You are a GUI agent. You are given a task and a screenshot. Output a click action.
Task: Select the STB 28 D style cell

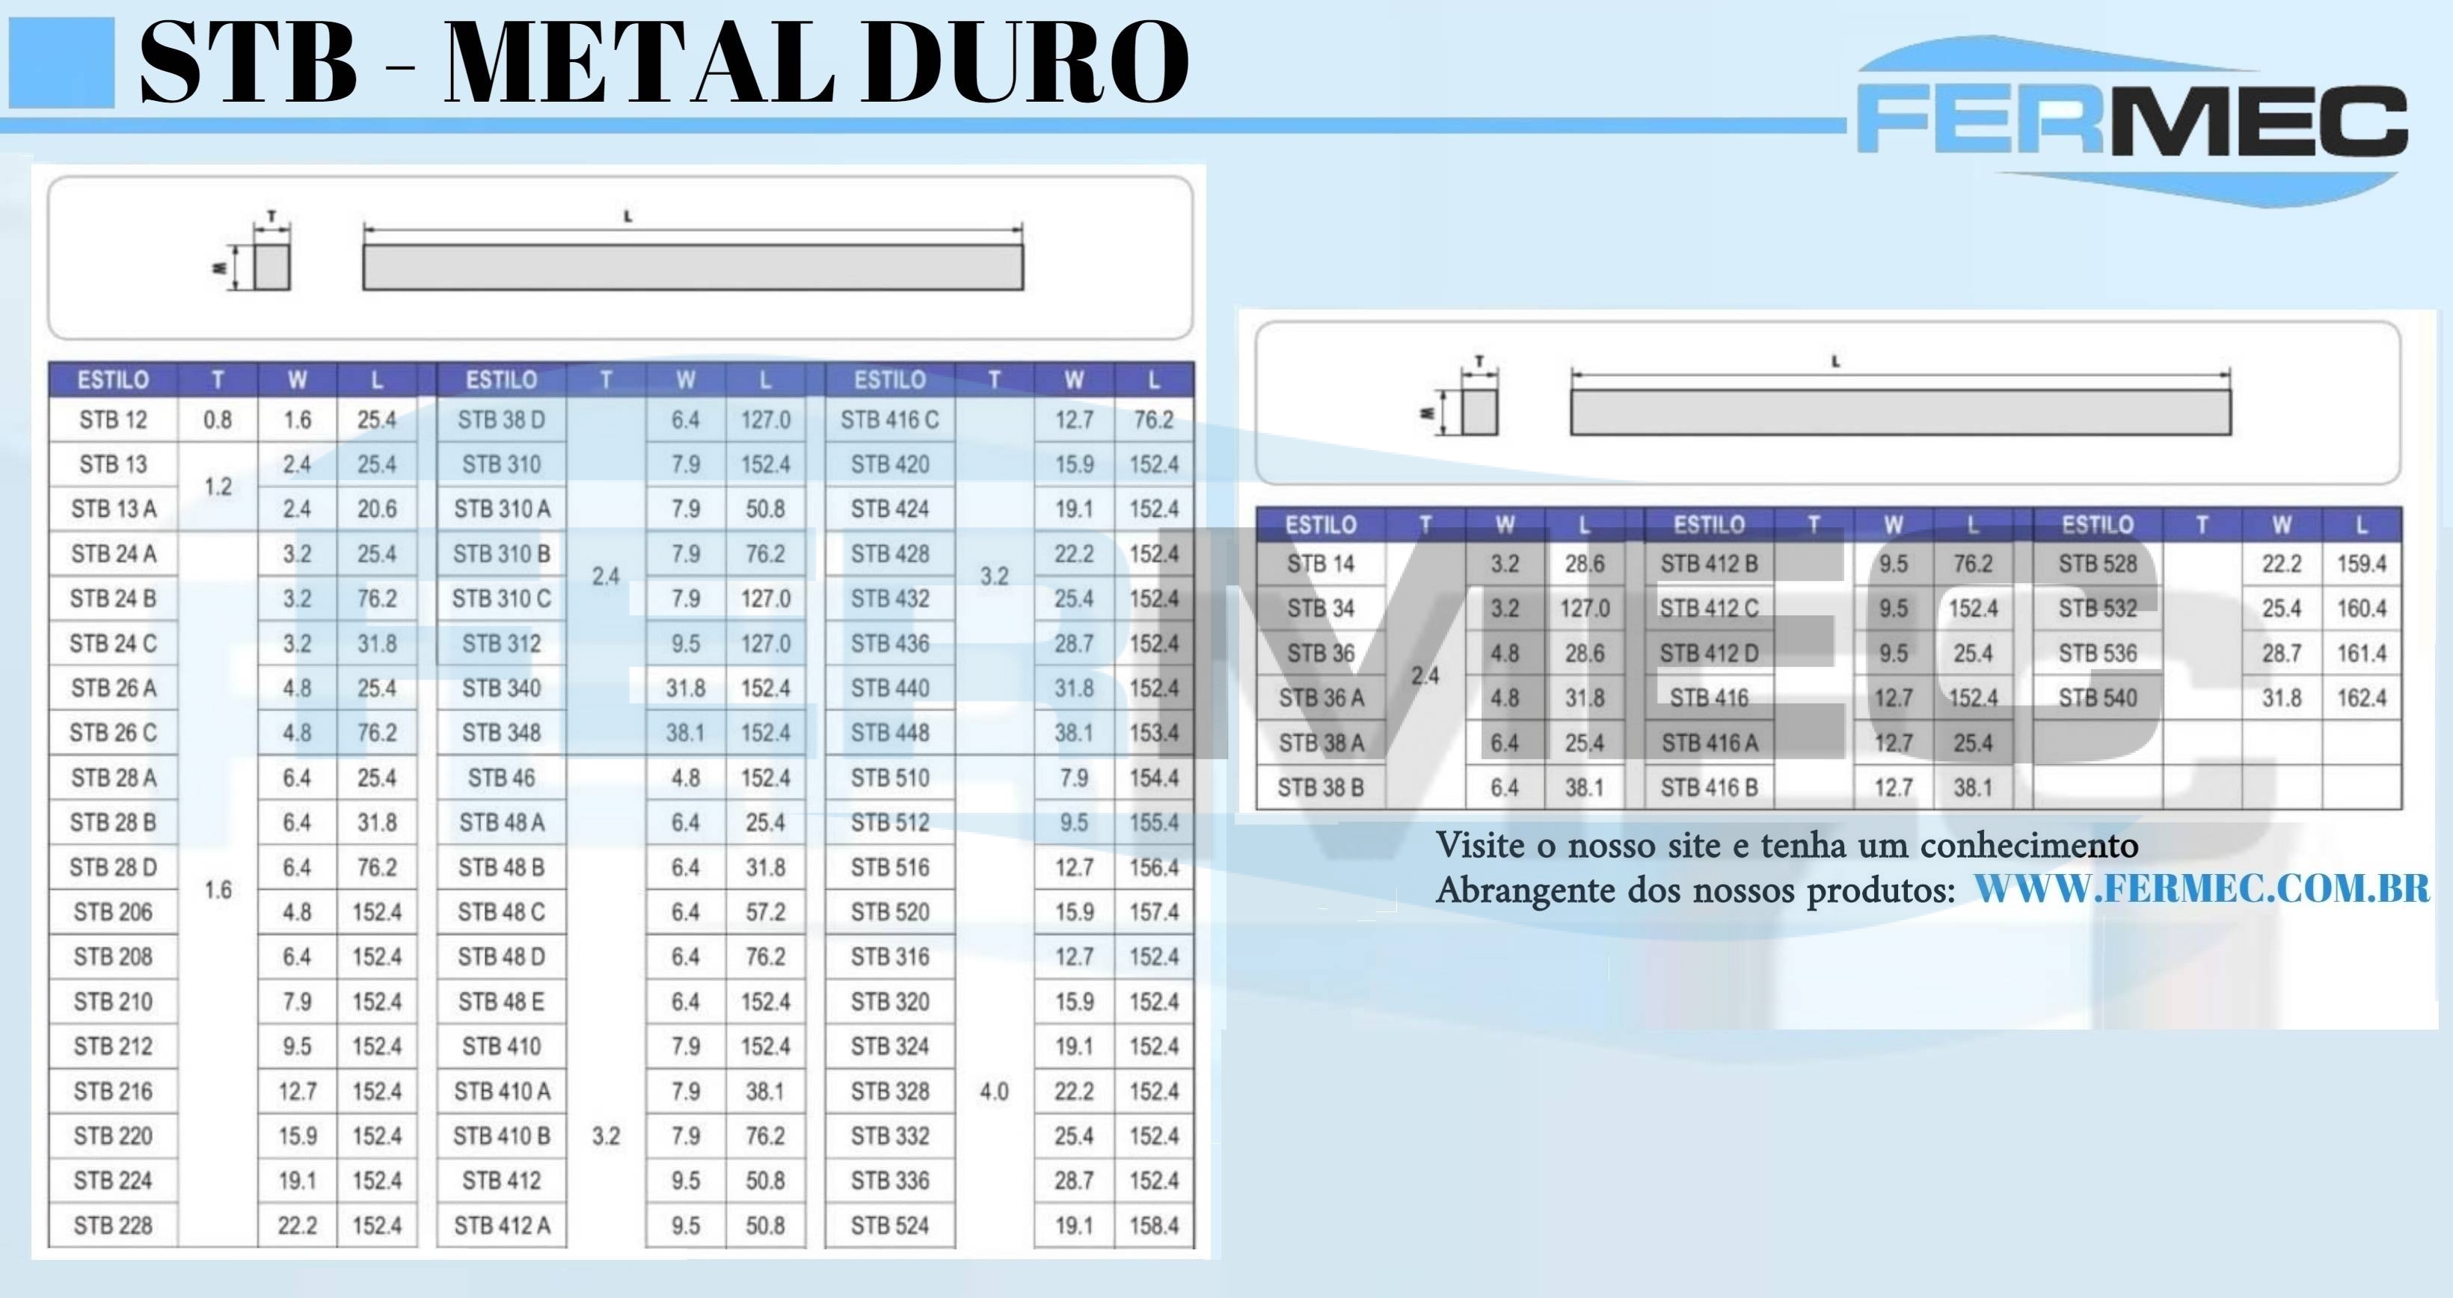coord(114,867)
